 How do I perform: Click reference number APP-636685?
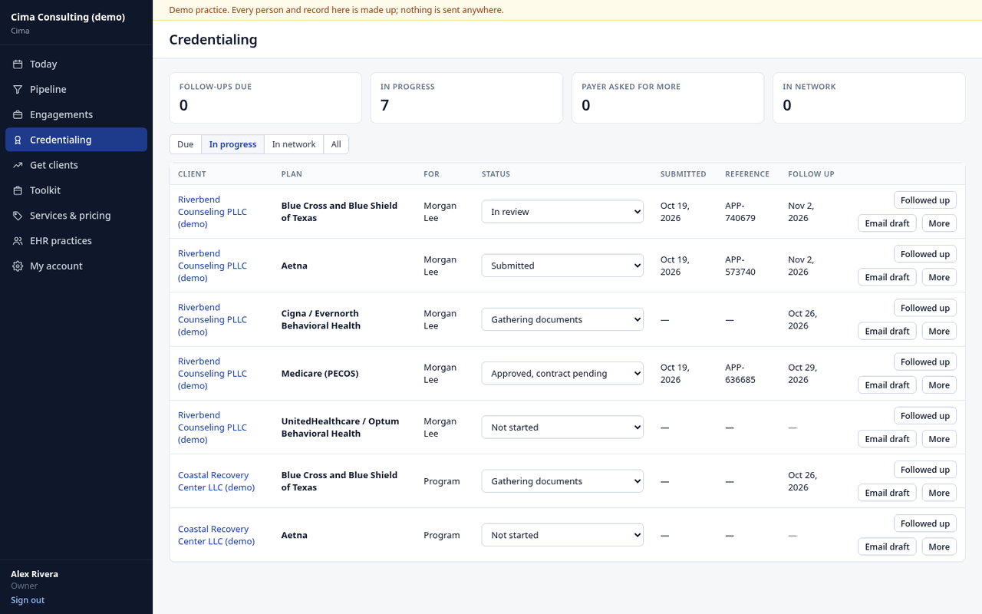[x=740, y=373]
